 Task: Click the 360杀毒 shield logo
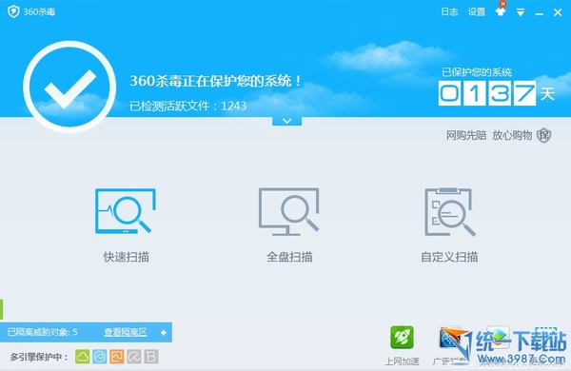tap(13, 11)
